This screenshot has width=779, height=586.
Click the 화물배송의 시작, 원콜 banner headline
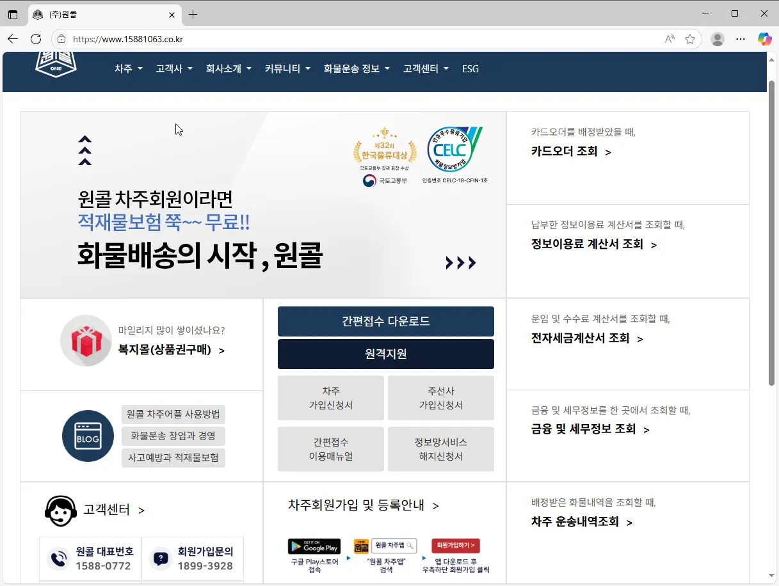pyautogui.click(x=200, y=256)
